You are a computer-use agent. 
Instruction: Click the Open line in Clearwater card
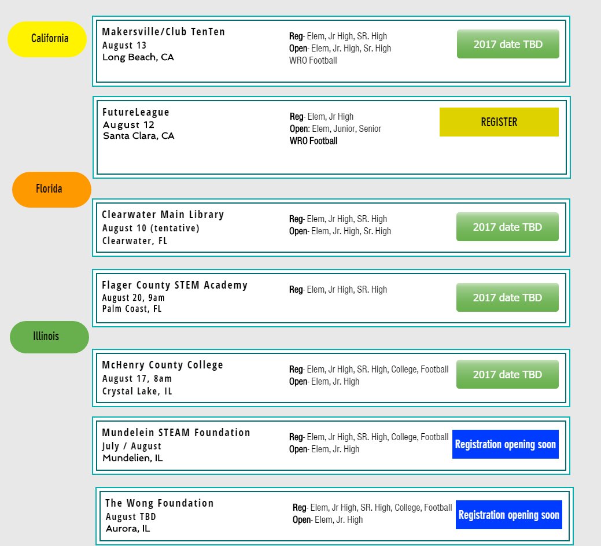coord(340,231)
